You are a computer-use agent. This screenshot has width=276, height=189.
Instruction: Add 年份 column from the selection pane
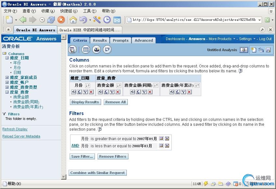coord(17,63)
